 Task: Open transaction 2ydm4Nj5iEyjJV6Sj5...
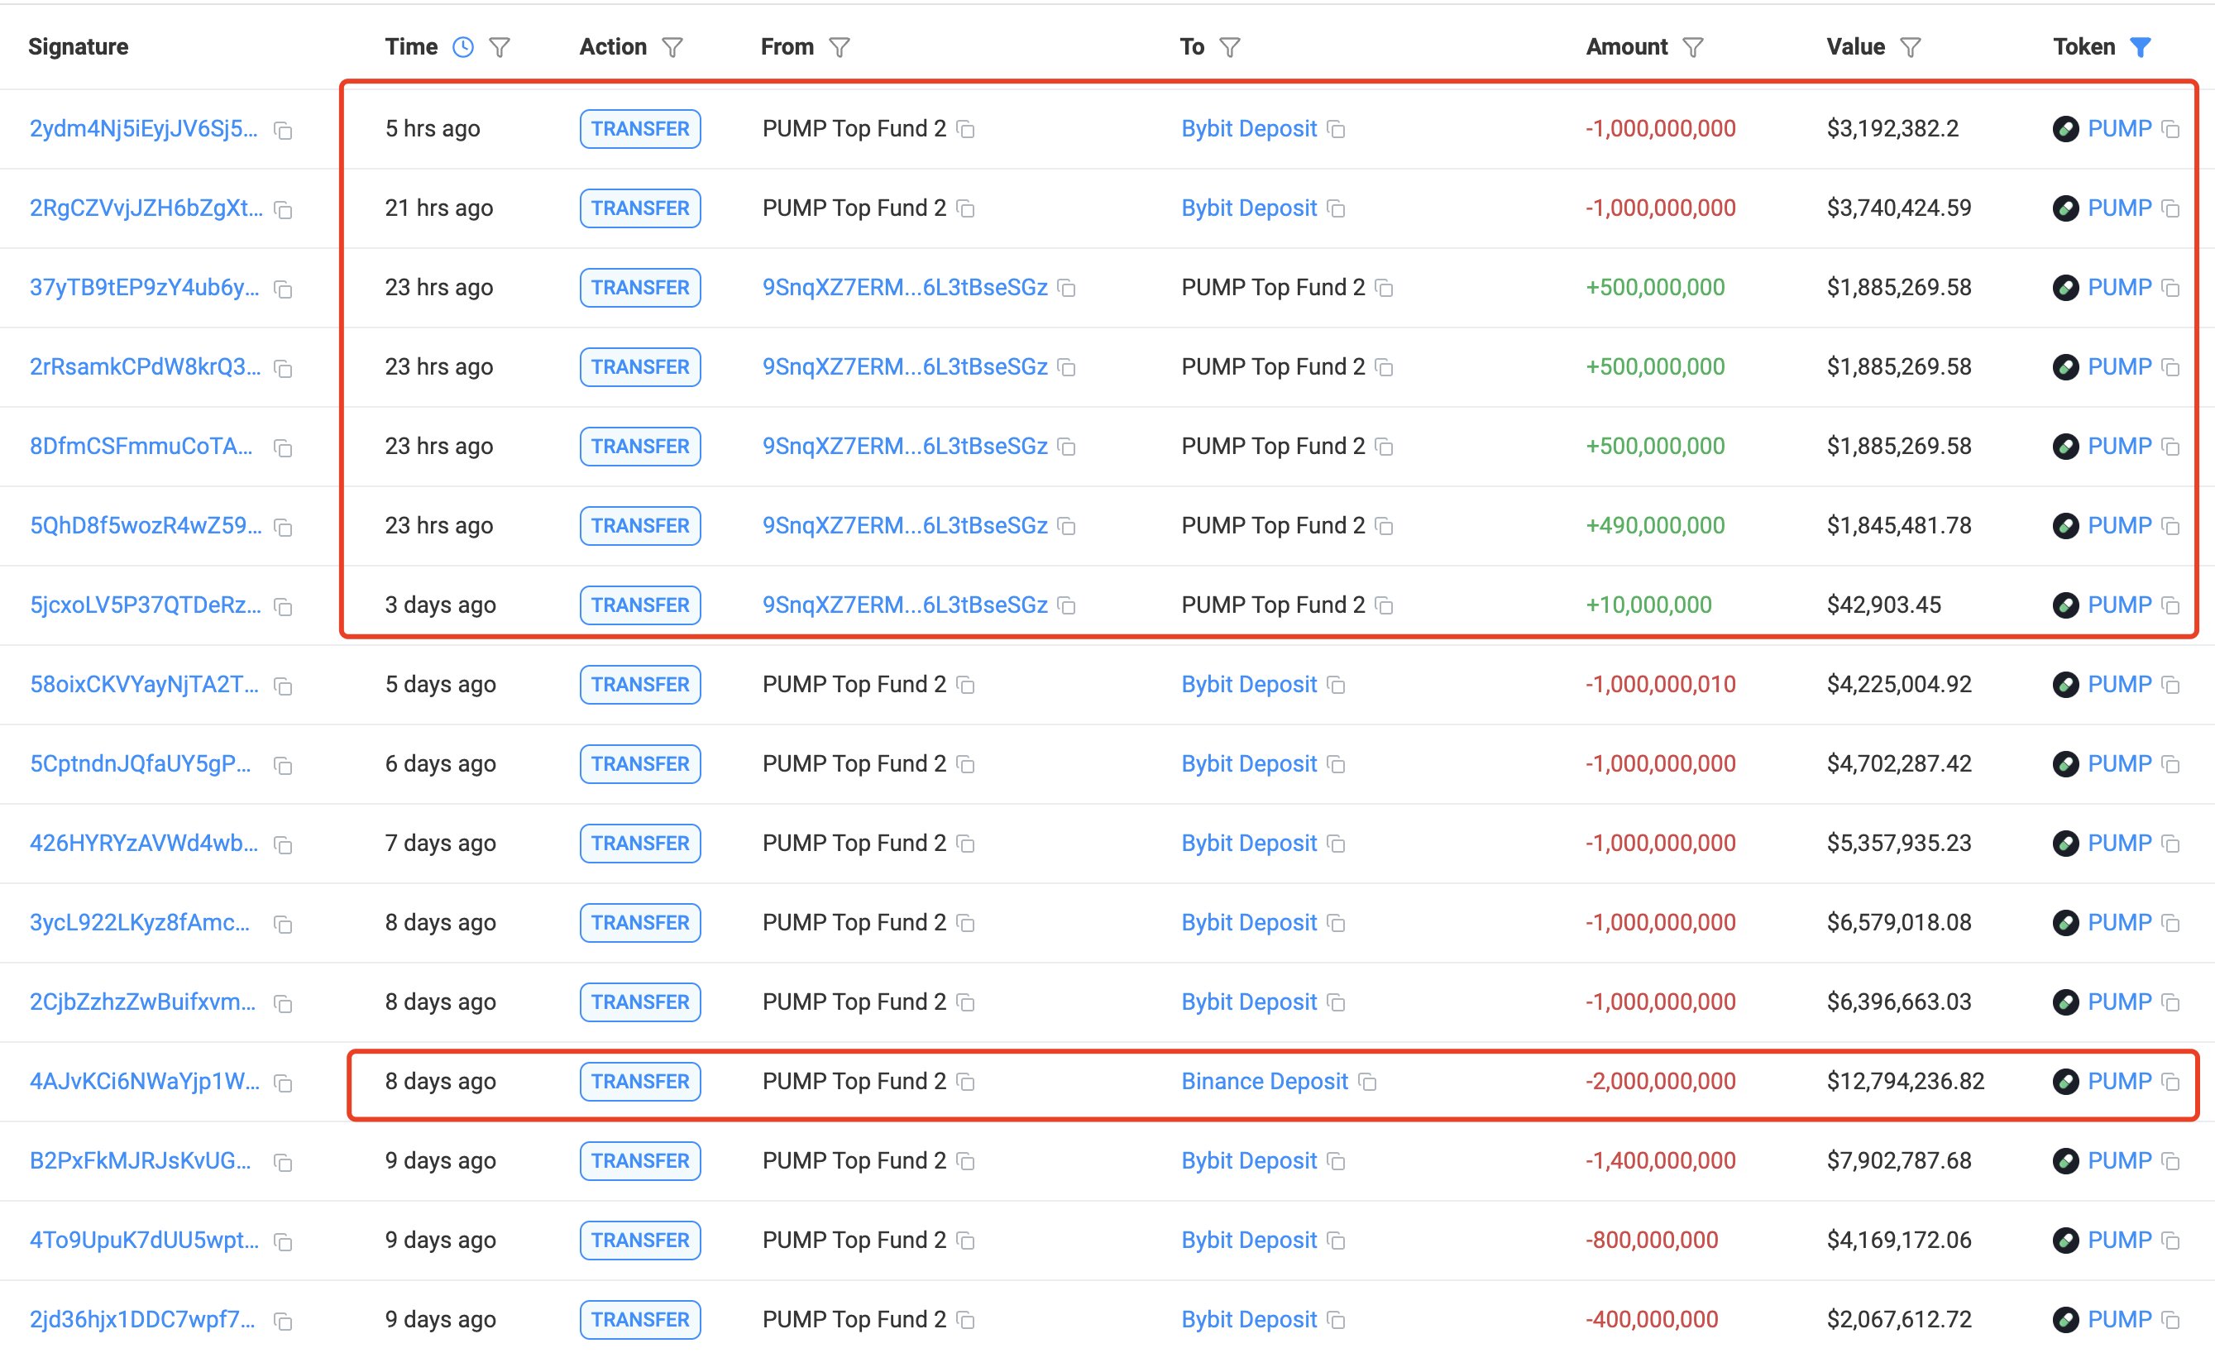tap(144, 128)
